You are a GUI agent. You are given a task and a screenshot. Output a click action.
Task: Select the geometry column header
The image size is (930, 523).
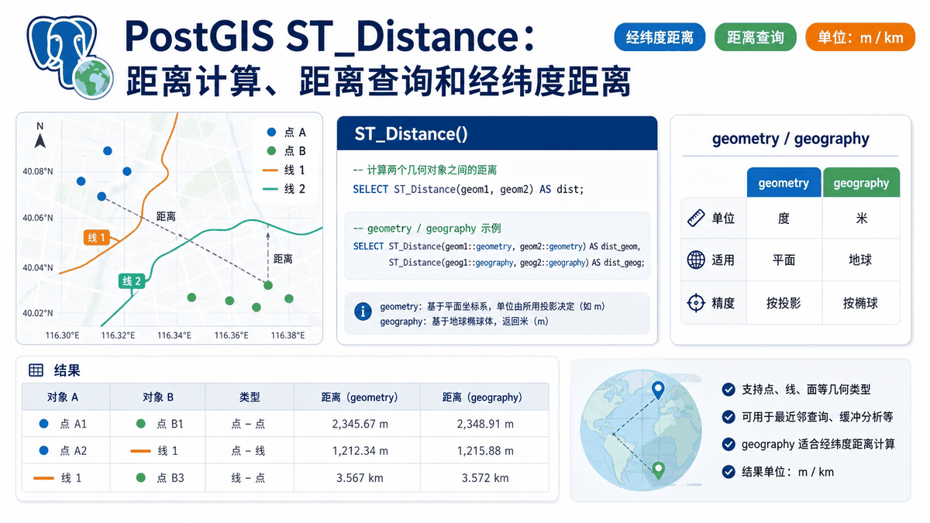(x=784, y=183)
